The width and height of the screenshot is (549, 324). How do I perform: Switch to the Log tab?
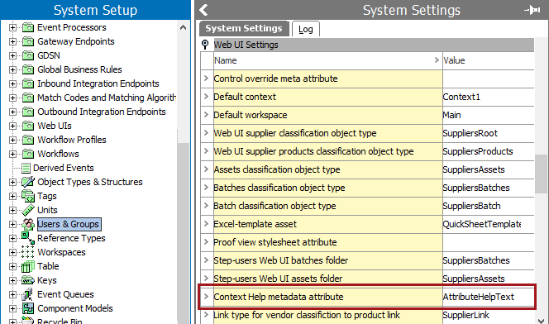click(x=306, y=29)
